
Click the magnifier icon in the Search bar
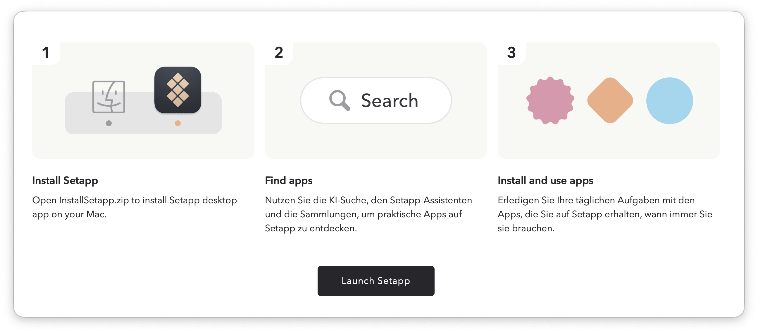(340, 101)
